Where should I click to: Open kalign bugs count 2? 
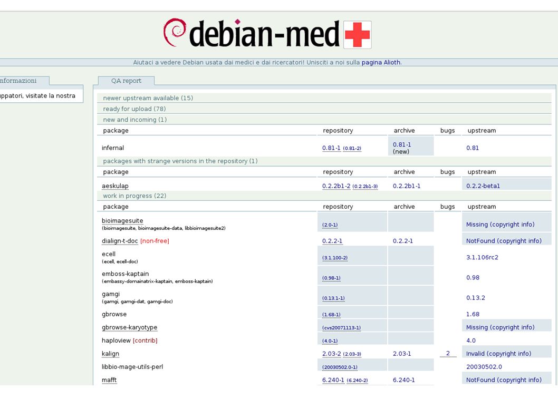pyautogui.click(x=448, y=353)
